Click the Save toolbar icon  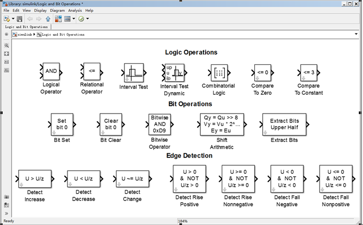tap(19, 19)
